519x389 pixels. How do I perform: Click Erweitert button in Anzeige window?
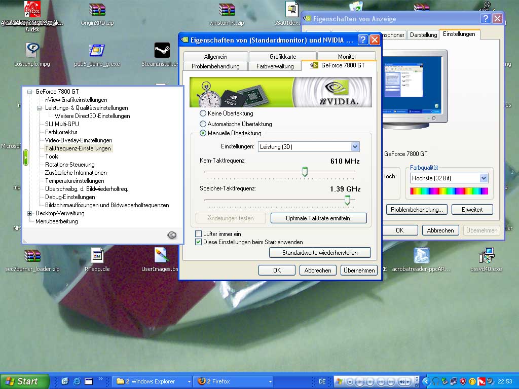(472, 210)
